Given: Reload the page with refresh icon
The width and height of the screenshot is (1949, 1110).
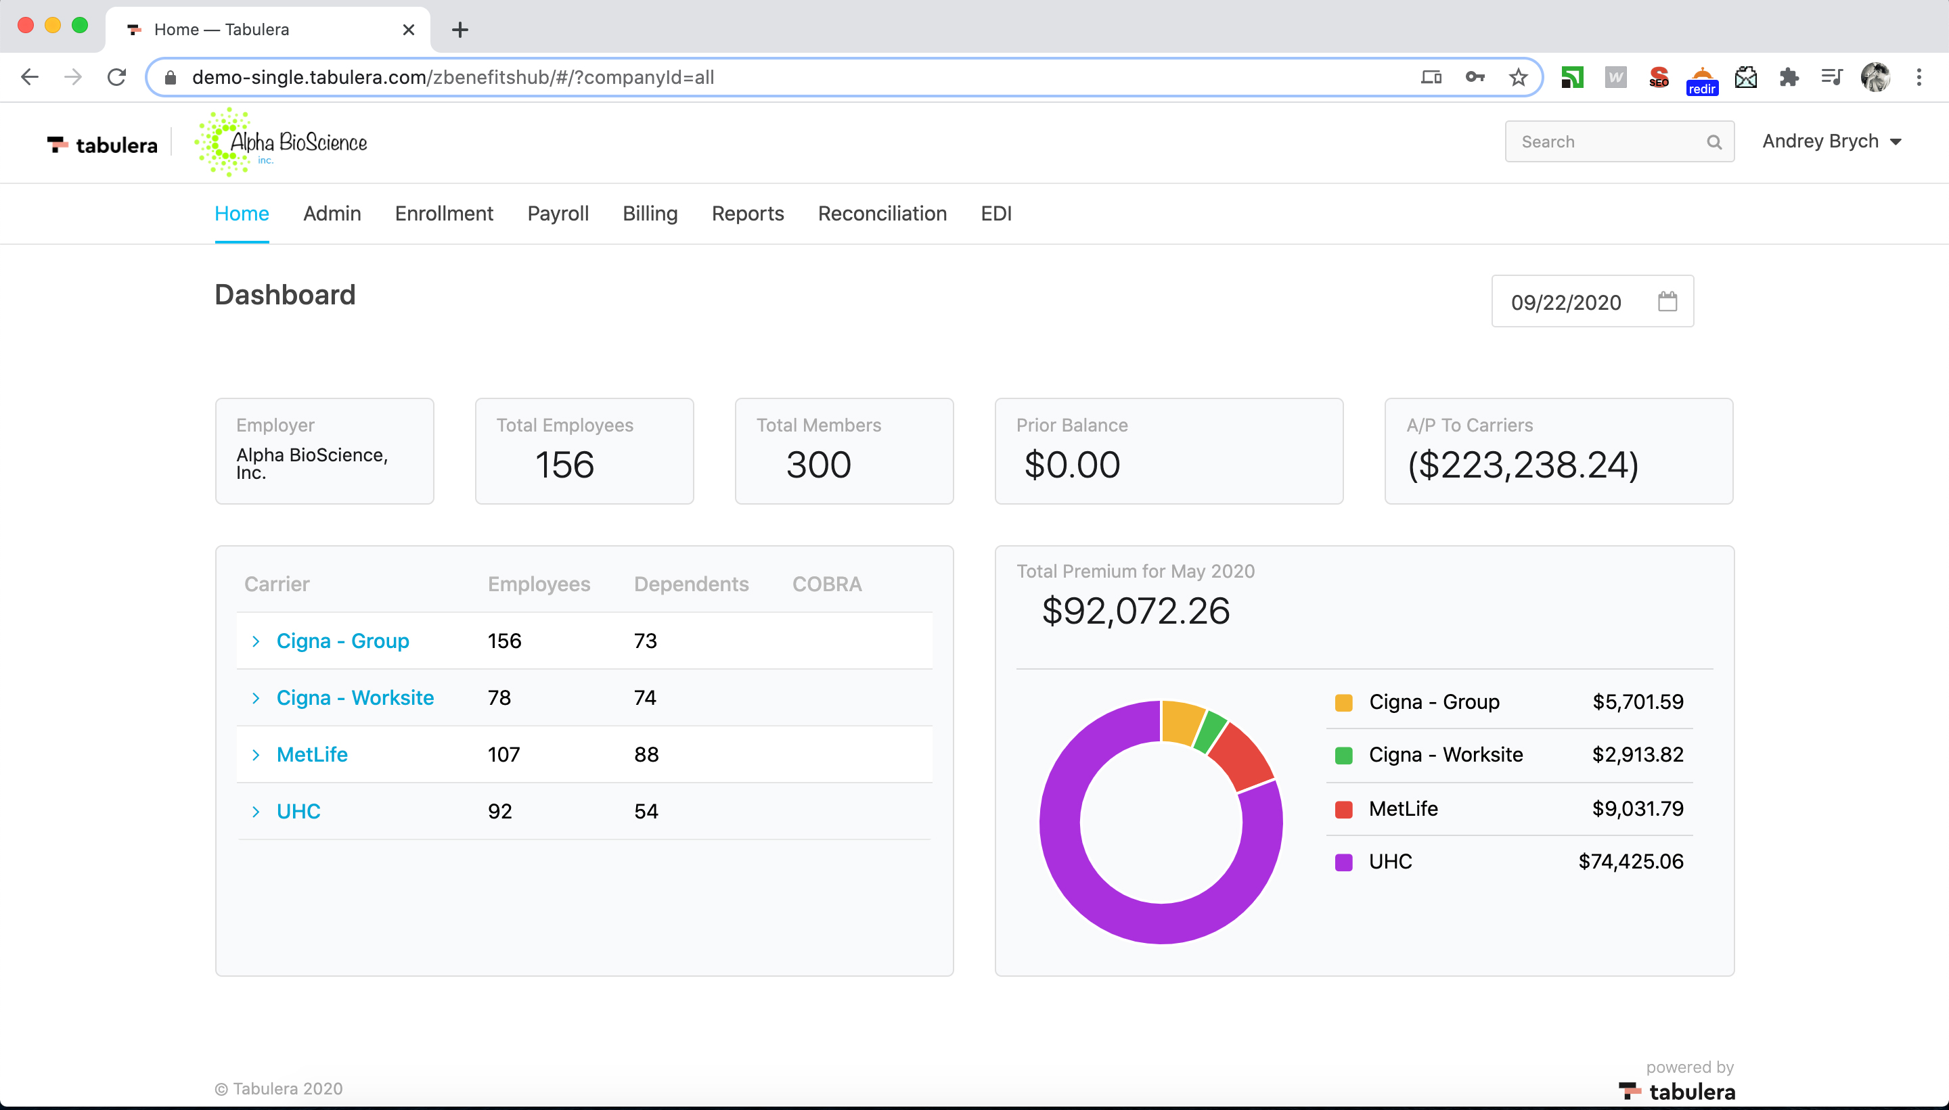Looking at the screenshot, I should pos(116,77).
